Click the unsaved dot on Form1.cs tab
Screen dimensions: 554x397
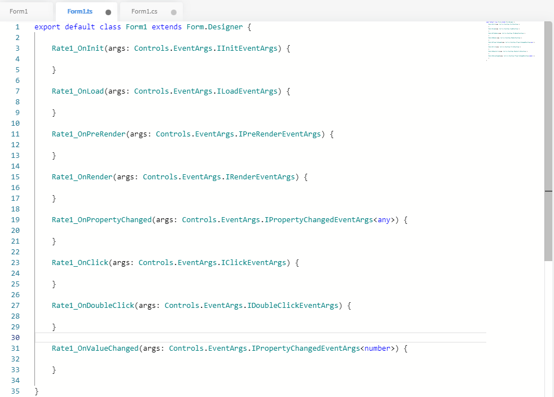pos(173,12)
